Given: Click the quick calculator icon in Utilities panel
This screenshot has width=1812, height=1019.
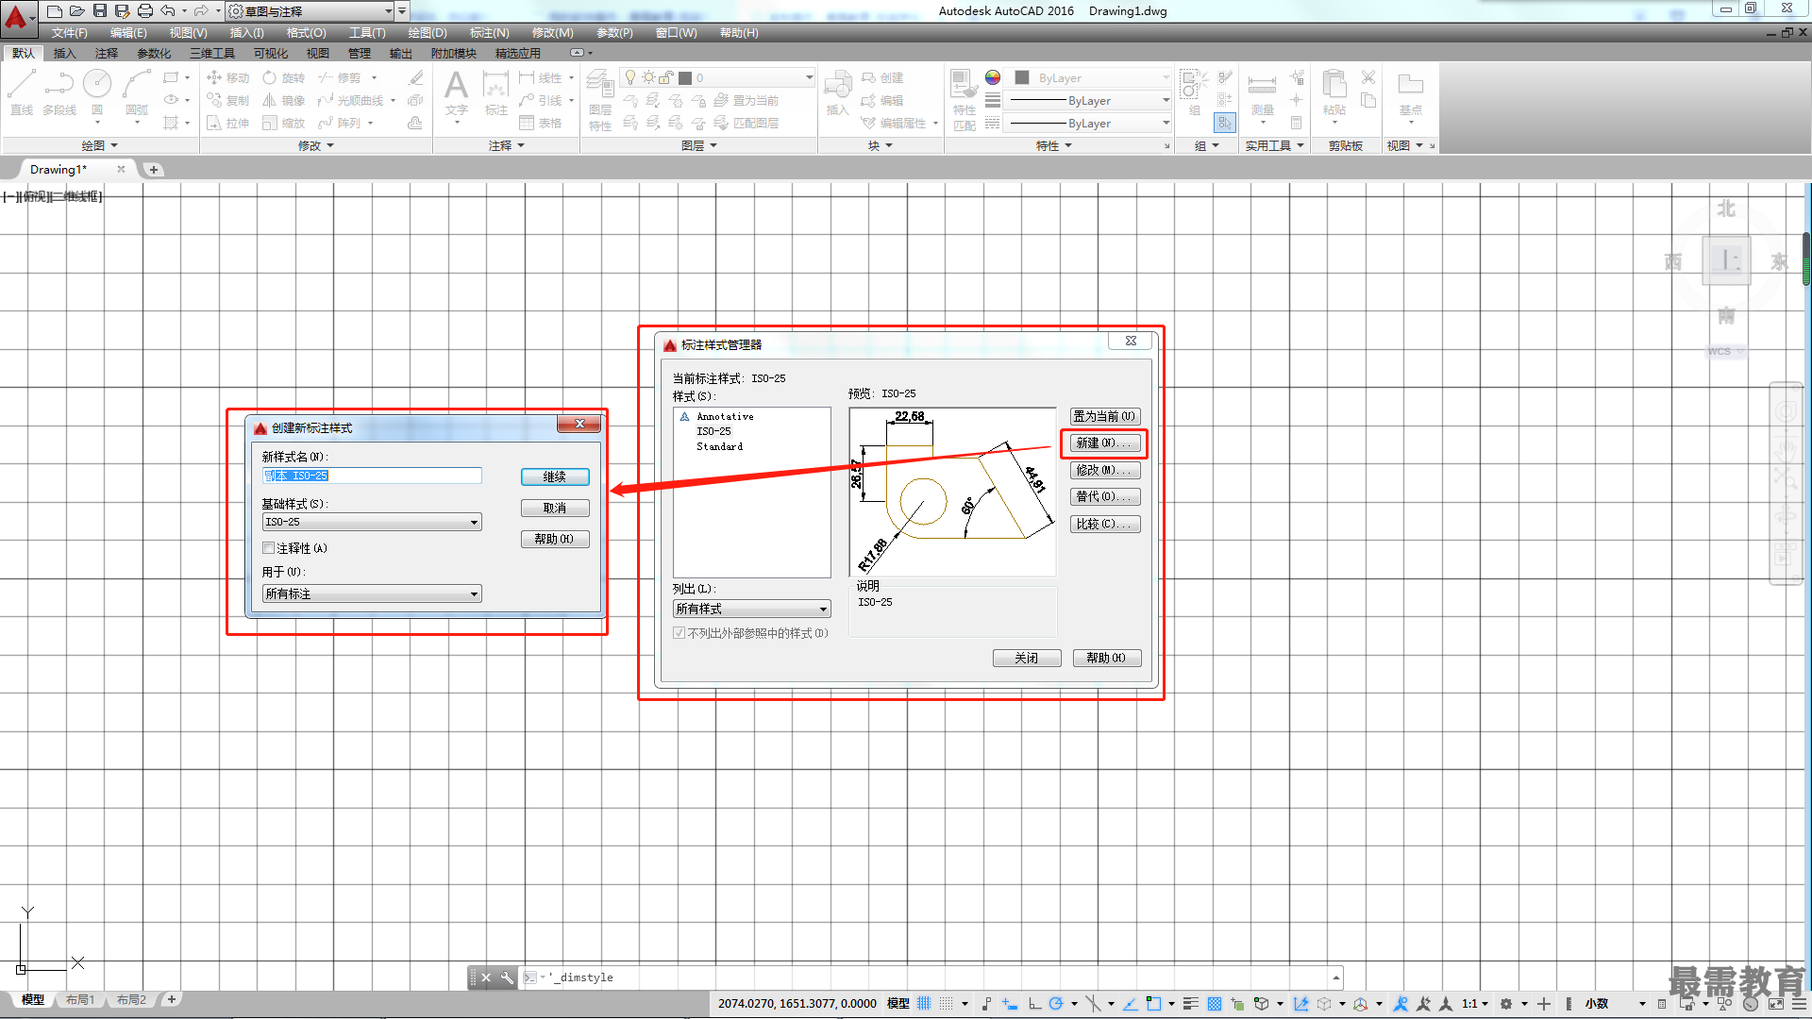Looking at the screenshot, I should 1297,123.
